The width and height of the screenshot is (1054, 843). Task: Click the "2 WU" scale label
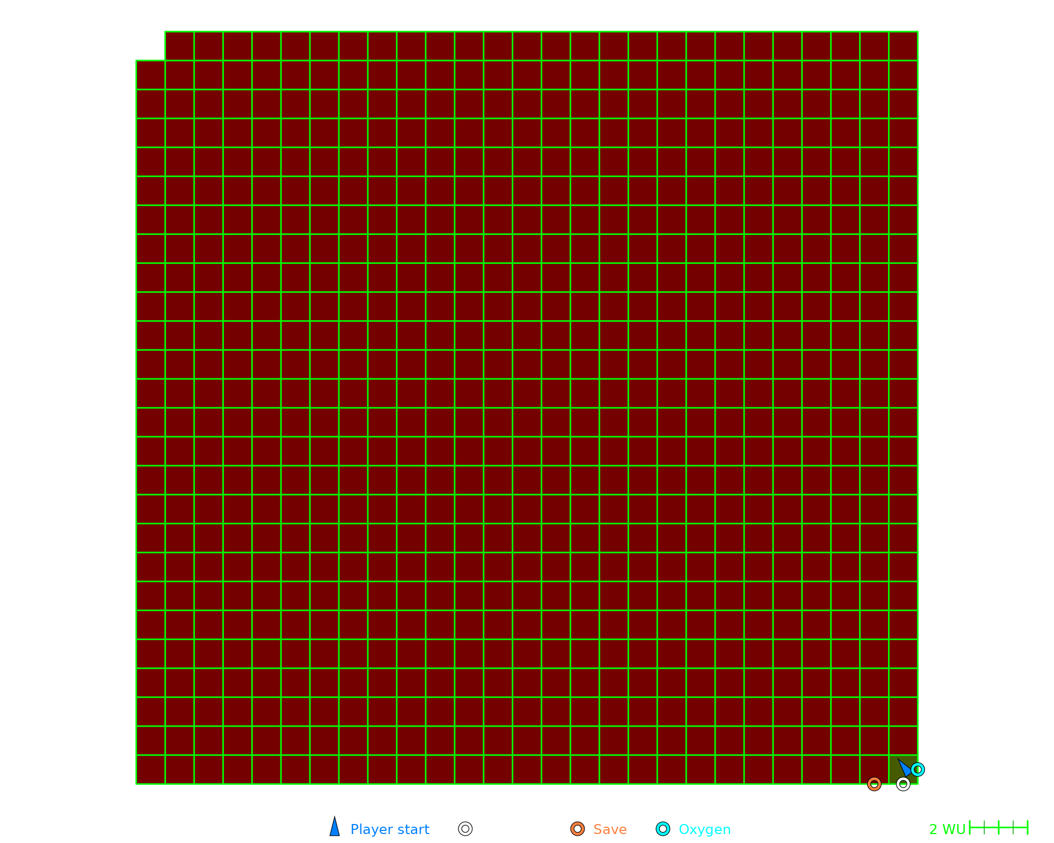click(x=947, y=829)
